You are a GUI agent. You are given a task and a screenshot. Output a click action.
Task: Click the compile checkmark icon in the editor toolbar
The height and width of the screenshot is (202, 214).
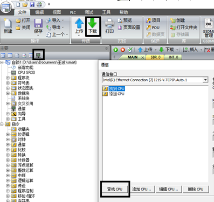point(130,50)
